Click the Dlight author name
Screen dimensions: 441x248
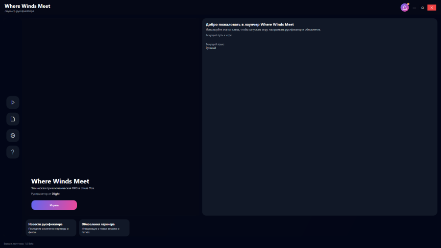pos(56,194)
